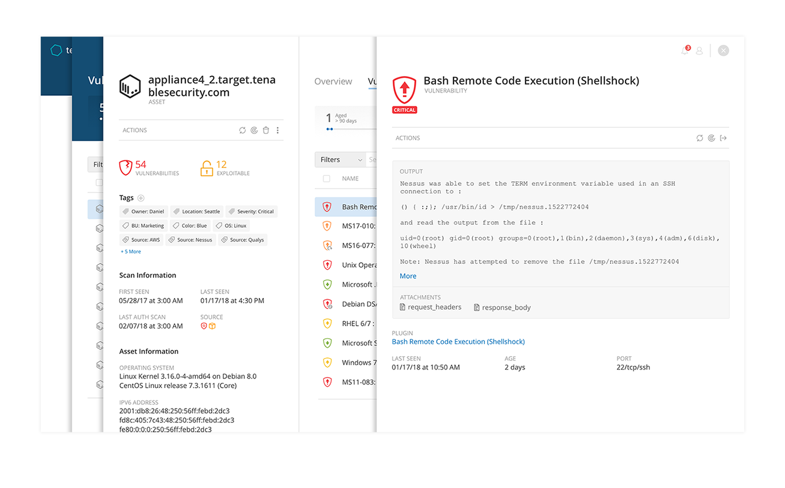Open the user profile icon

(700, 51)
